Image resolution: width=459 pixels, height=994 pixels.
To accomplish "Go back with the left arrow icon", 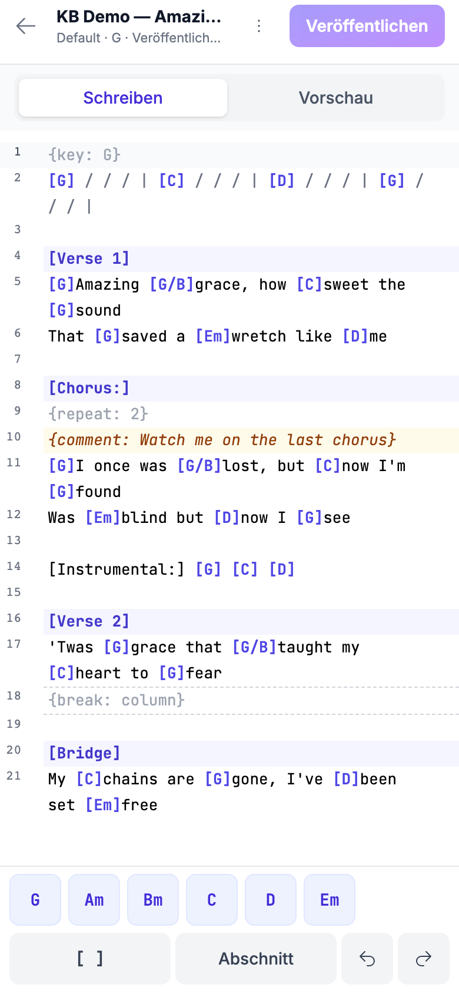I will tap(26, 26).
